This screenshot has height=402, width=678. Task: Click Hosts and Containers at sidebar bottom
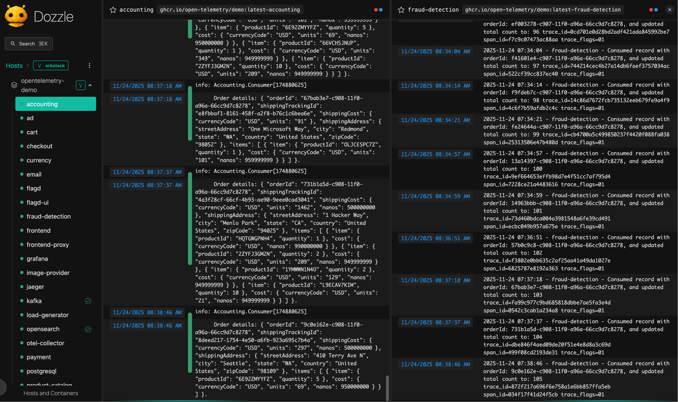(51, 393)
